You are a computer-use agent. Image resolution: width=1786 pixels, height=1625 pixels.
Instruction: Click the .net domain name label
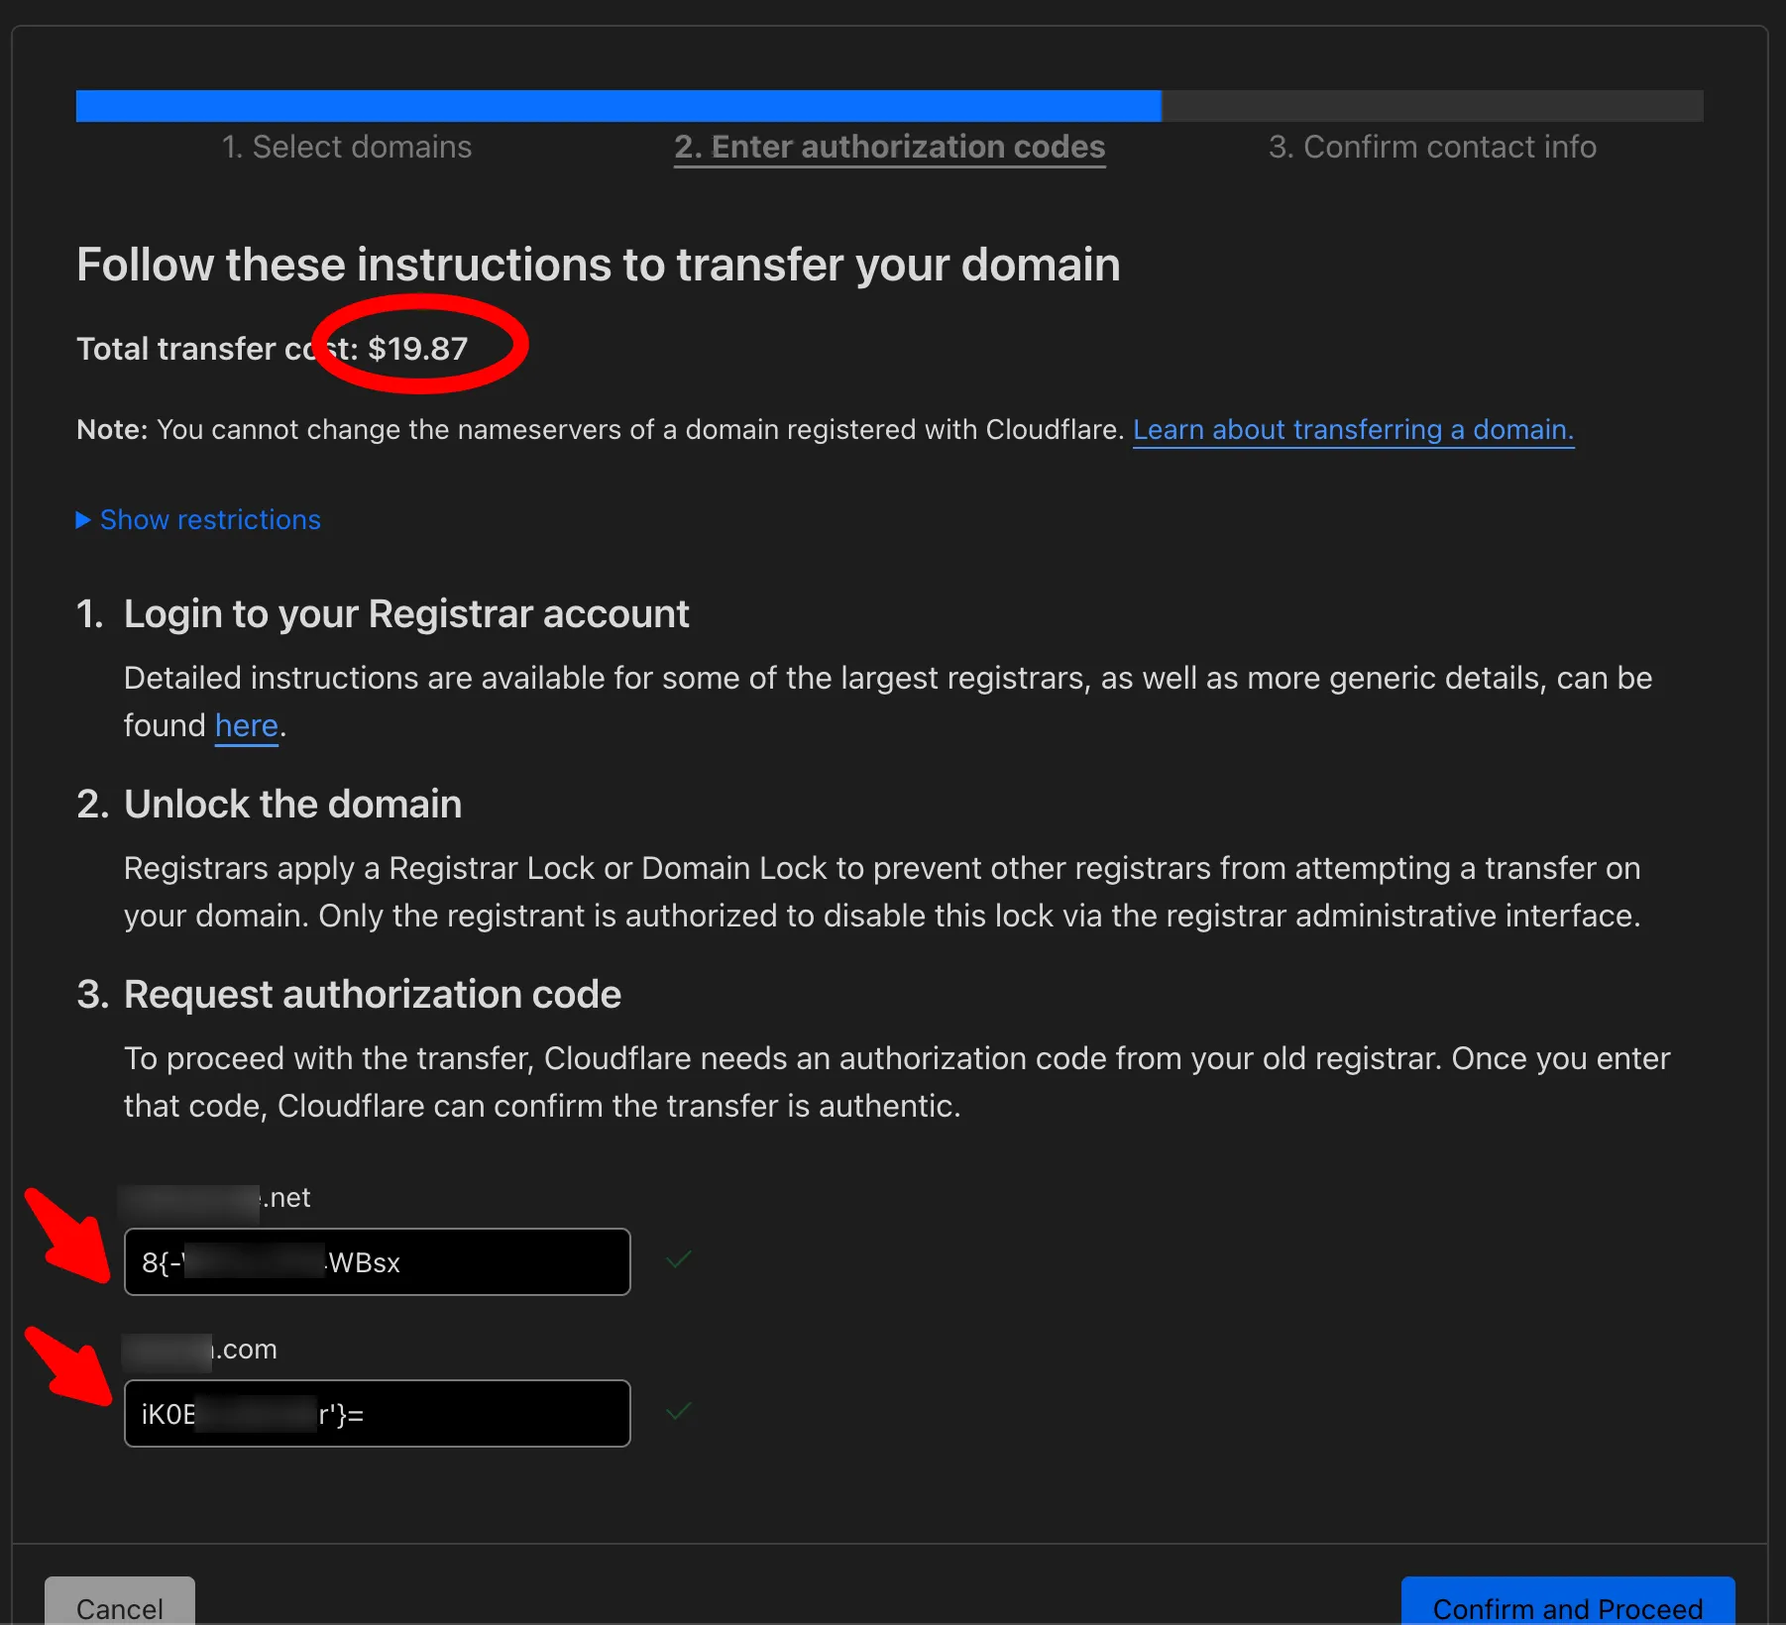[216, 1199]
